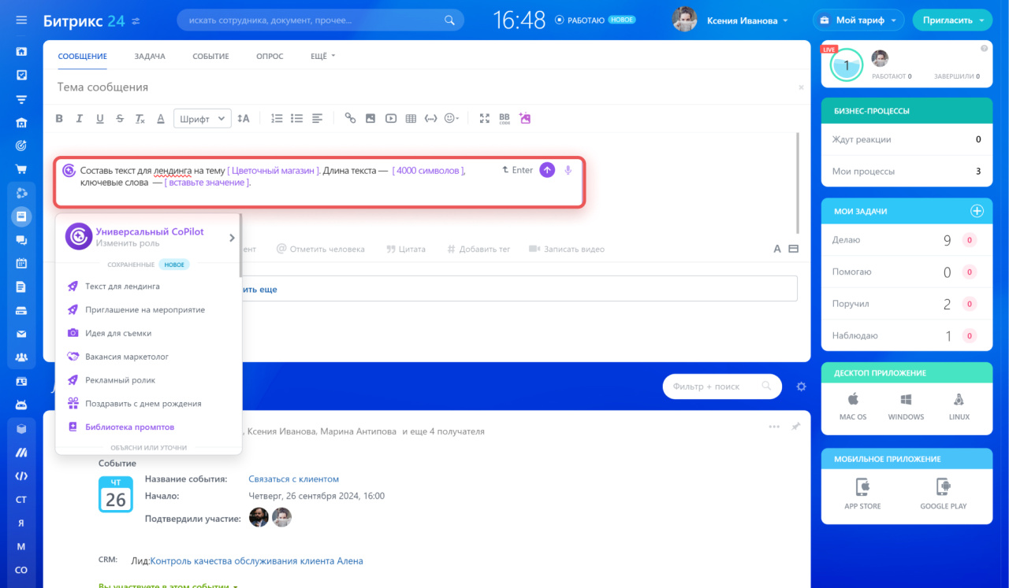Clear text formatting with Tx icon

[140, 119]
